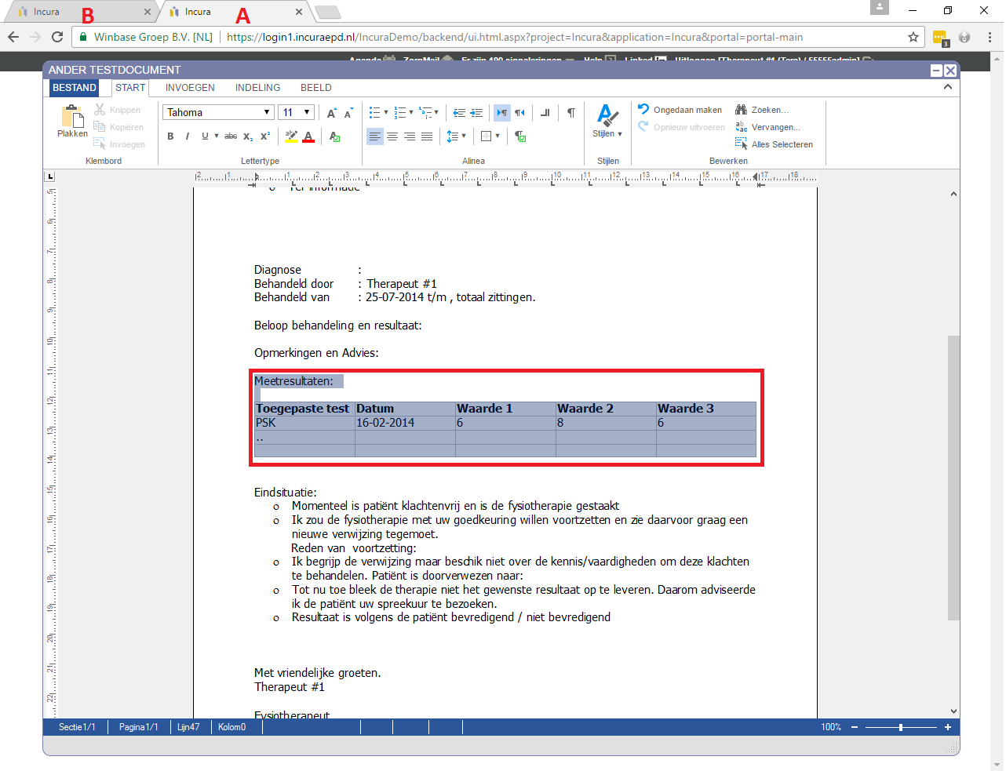The width and height of the screenshot is (1006, 771).
Task: Apply subscript formatting
Action: pos(248,136)
